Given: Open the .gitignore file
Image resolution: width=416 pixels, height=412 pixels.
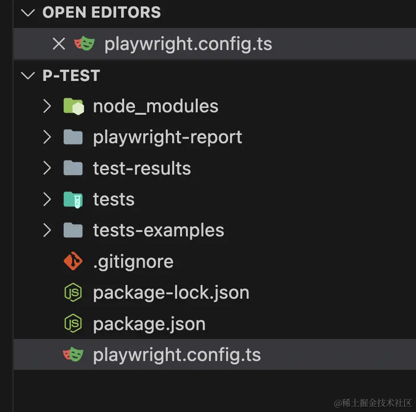Looking at the screenshot, I should pos(133,261).
